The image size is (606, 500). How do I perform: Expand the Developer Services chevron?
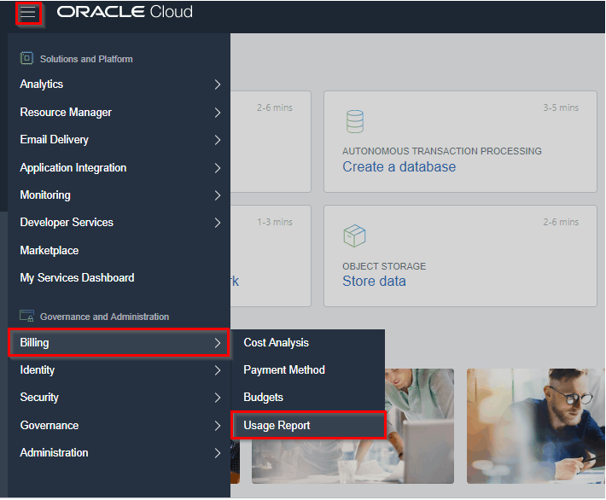(218, 223)
